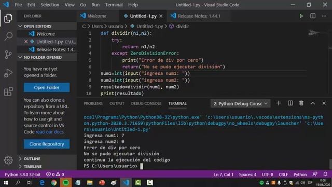Open the Run menu

(95, 5)
